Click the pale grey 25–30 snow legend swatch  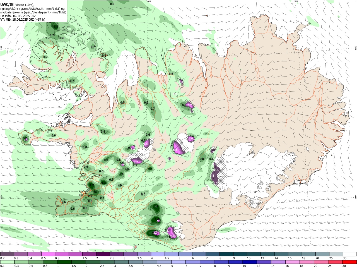[336, 254]
